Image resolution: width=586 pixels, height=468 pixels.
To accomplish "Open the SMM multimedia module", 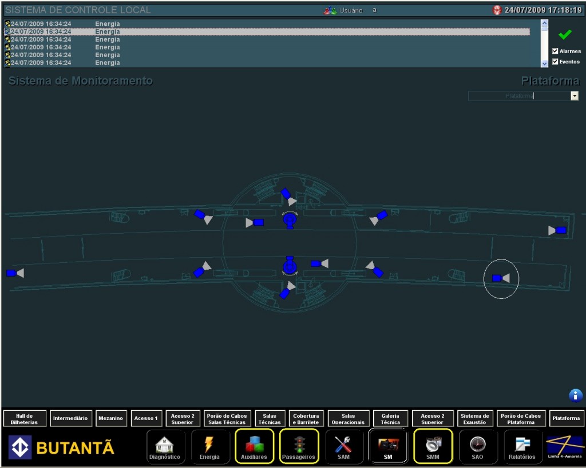I will (x=433, y=447).
